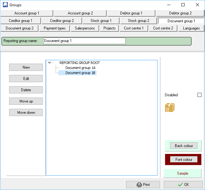The width and height of the screenshot is (205, 190).
Task: Open the Debtor group 2 tab
Action: [x=180, y=13]
